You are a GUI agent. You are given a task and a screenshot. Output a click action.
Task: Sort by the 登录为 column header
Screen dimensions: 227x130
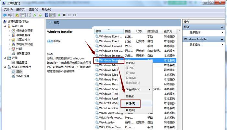pyautogui.click(x=170, y=31)
